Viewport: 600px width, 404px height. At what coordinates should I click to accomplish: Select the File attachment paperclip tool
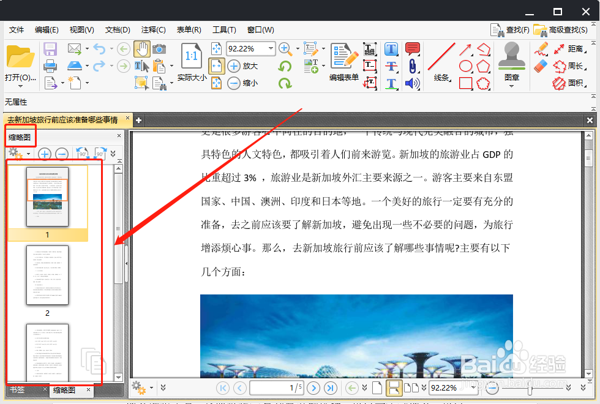(413, 66)
